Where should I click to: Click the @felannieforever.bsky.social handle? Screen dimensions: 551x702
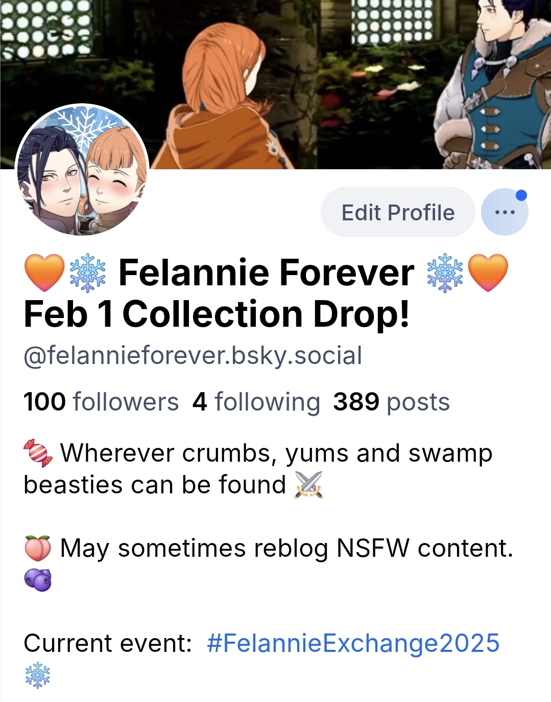(x=193, y=356)
